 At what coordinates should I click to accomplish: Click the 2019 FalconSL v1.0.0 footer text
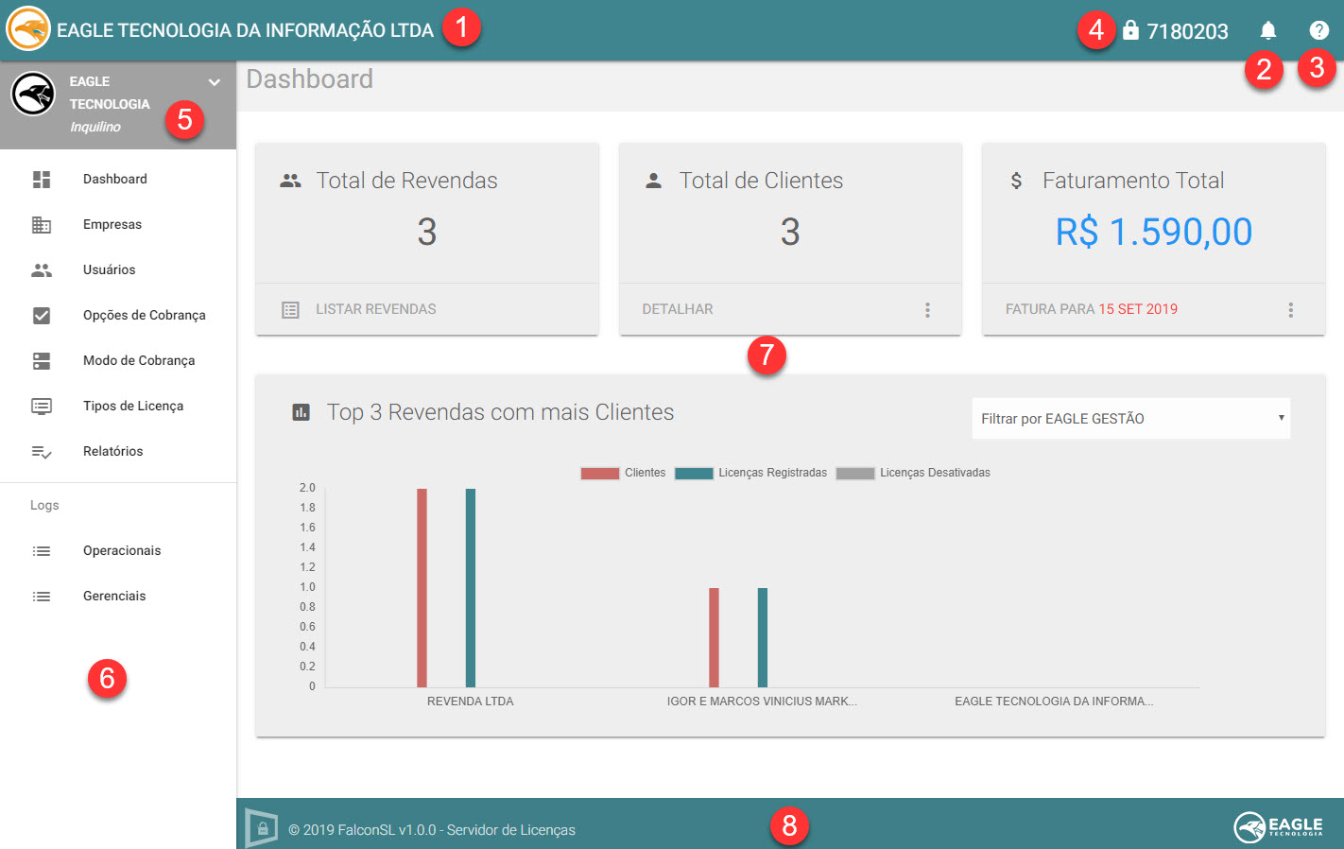pos(432,830)
